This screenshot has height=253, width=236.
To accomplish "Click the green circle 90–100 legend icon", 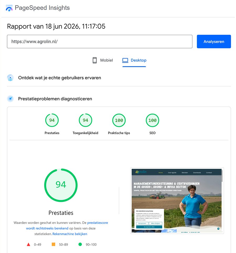I will click(80, 245).
